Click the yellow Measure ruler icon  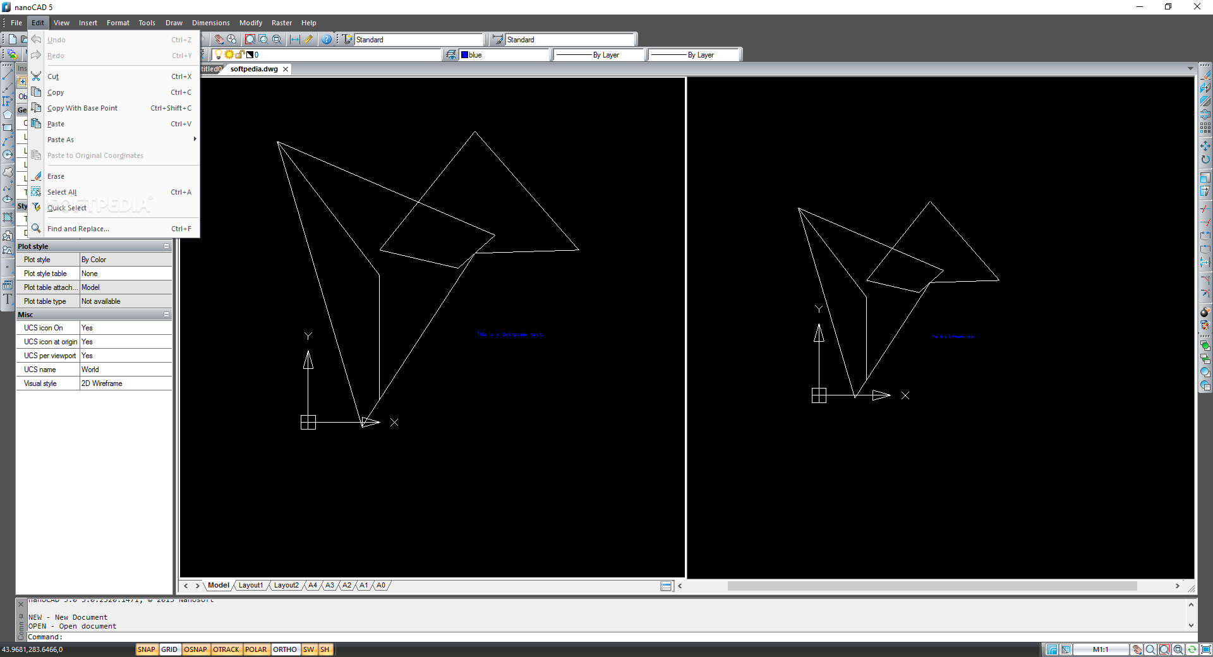coord(308,39)
